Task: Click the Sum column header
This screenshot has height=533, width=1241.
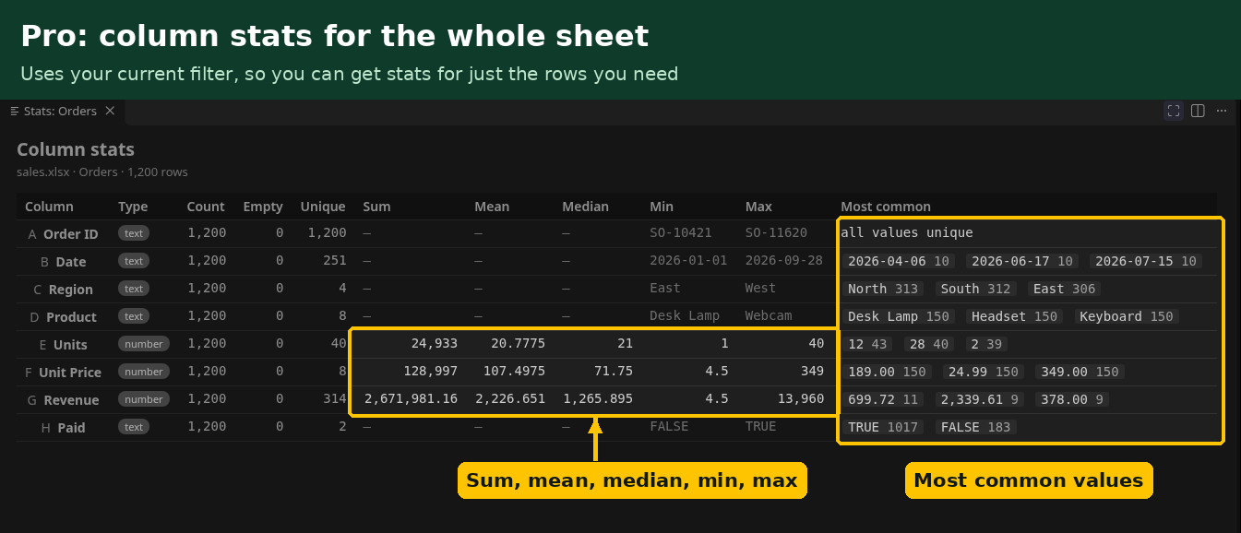Action: 376,207
